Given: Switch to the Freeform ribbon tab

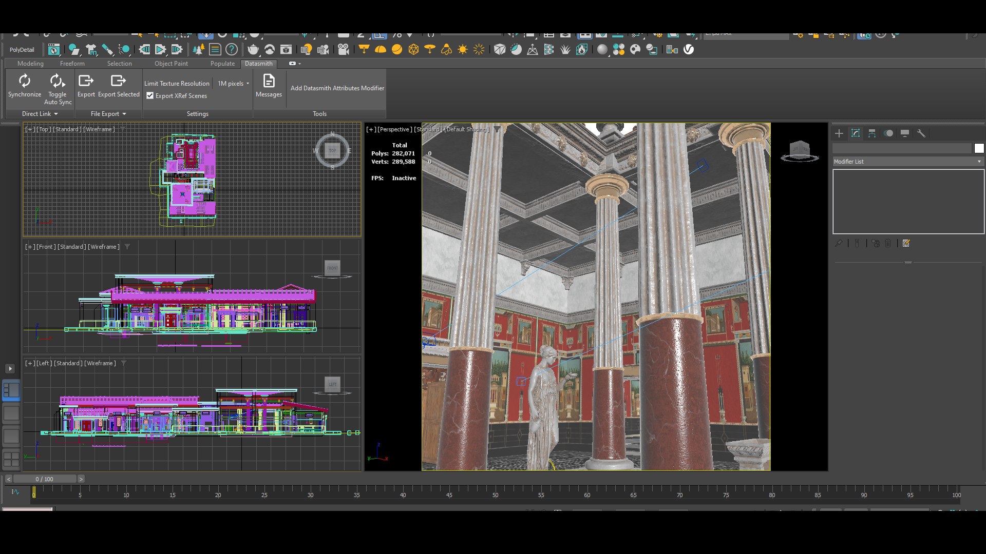Looking at the screenshot, I should coord(72,64).
